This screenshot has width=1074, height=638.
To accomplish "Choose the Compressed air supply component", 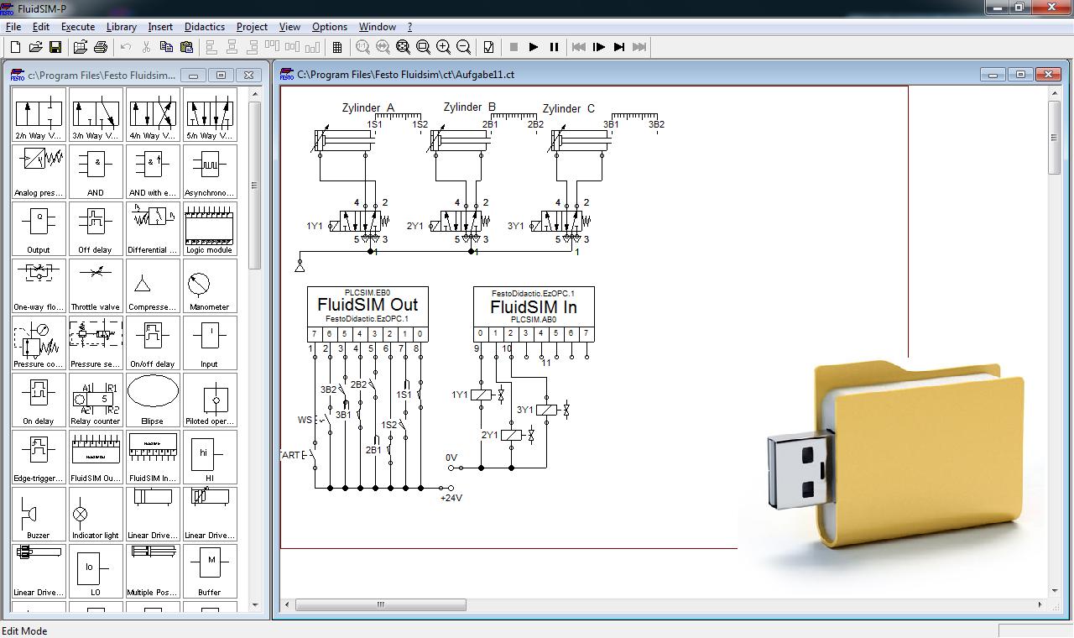I will point(153,286).
